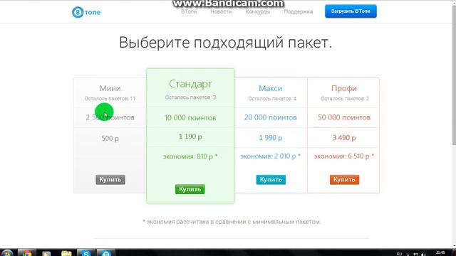Open the Новости menu item
The image size is (456, 256).
click(x=221, y=11)
